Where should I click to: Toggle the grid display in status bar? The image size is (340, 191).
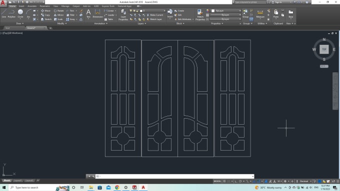[x=224, y=181]
